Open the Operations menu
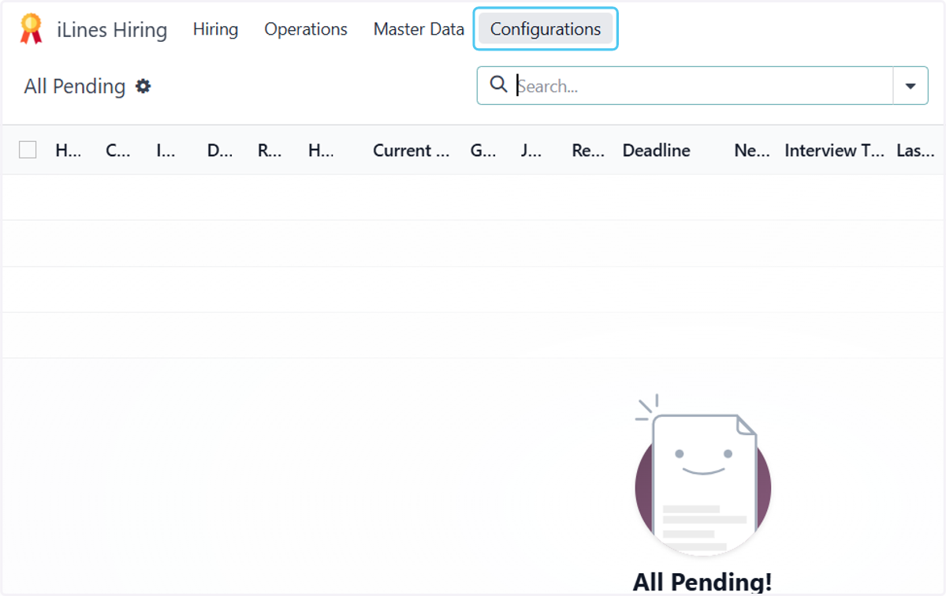This screenshot has height=596, width=946. point(306,29)
